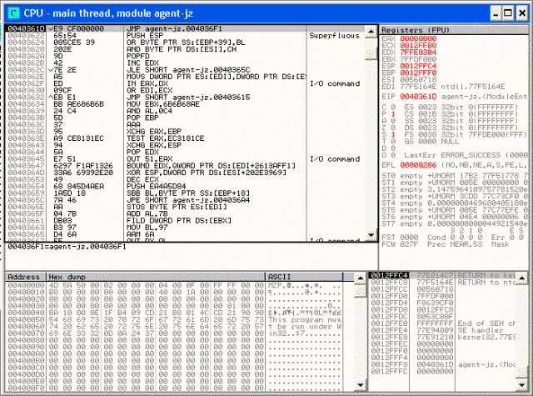Click the Registers (FPU) header bar
The height and width of the screenshot is (396, 533).
point(454,30)
